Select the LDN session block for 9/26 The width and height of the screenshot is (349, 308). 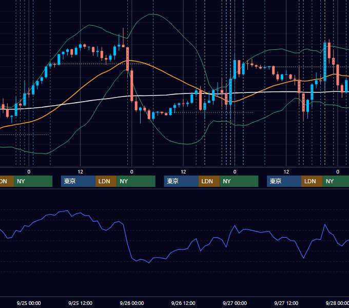point(209,181)
